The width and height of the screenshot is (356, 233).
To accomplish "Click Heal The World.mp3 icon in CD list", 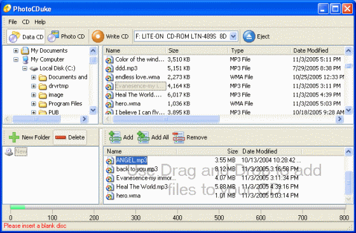I will [x=110, y=187].
